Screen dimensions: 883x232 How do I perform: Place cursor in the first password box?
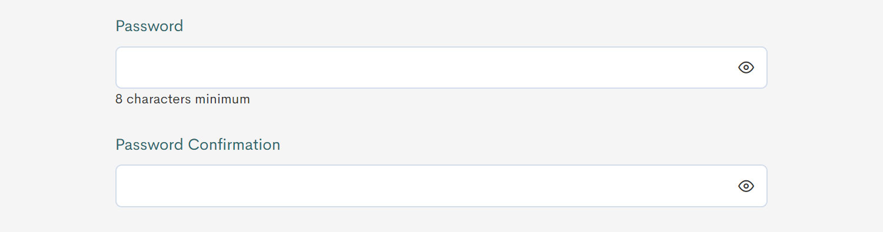tap(441, 68)
